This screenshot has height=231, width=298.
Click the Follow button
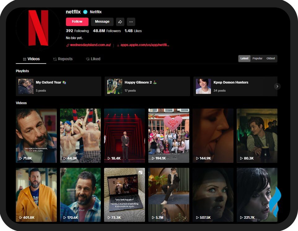[x=77, y=22]
